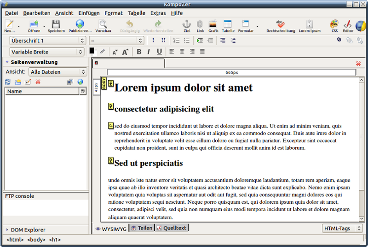Toggle emphasis exclamation mark button
This screenshot has width=368, height=247.
(153, 41)
